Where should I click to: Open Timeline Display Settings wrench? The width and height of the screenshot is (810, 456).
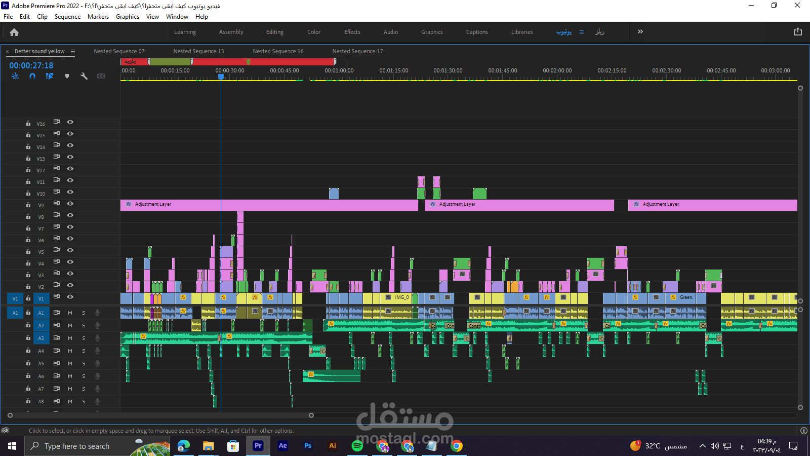[x=84, y=76]
